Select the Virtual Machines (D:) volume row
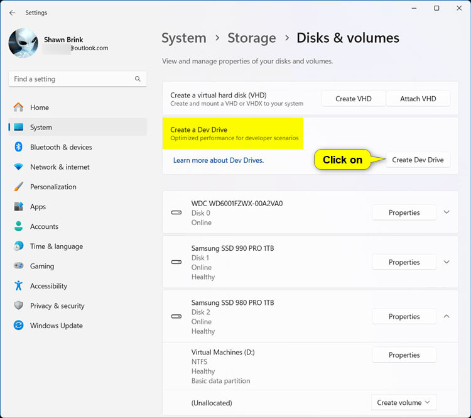Viewport: 471px width, 418px height. (310, 366)
